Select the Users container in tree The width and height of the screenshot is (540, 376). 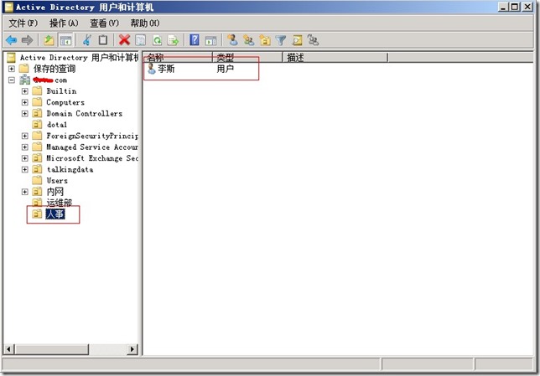pyautogui.click(x=57, y=181)
